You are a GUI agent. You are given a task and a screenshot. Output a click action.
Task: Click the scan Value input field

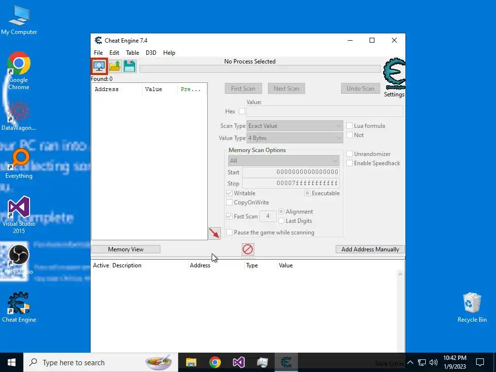325,111
